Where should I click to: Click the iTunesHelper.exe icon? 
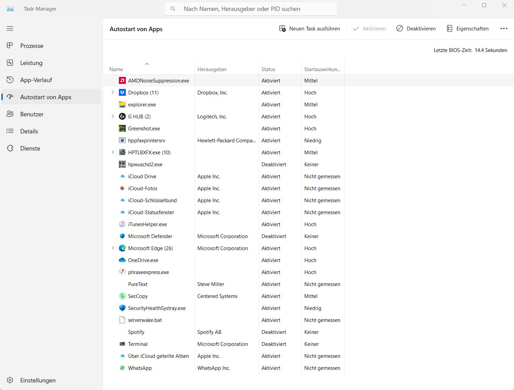click(122, 224)
